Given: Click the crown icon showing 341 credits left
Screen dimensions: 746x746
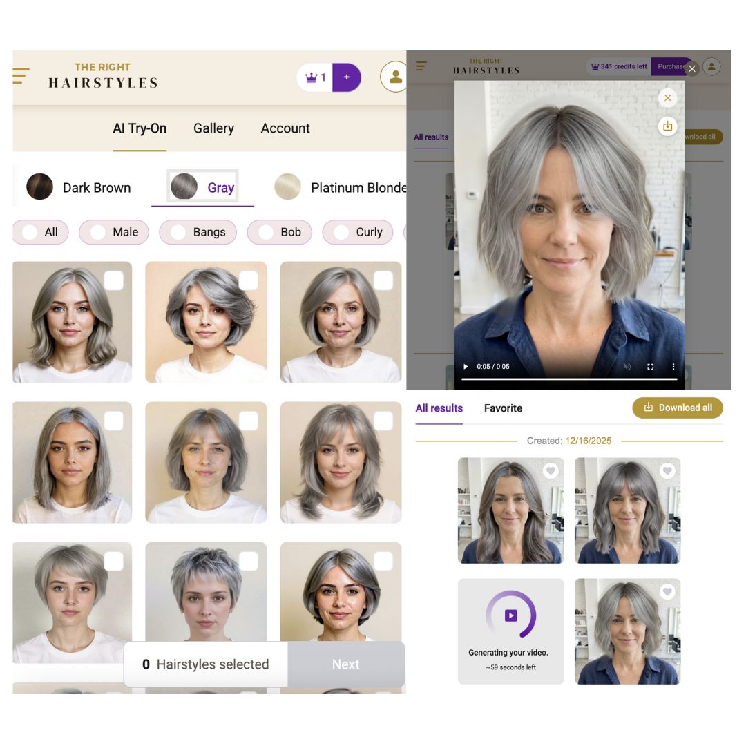Looking at the screenshot, I should [x=595, y=66].
